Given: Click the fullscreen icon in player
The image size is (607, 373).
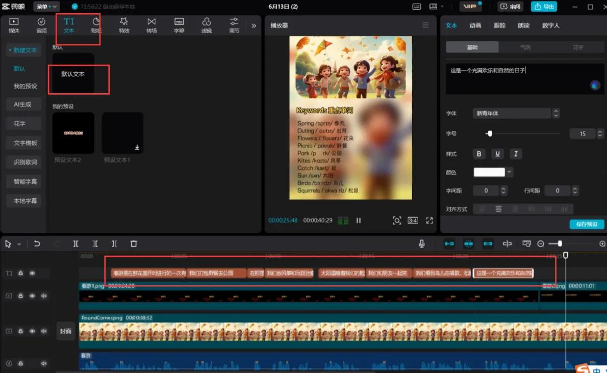Looking at the screenshot, I should pos(429,221).
